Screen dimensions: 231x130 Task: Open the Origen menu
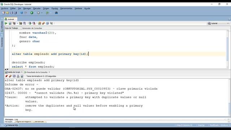coord(46,8)
